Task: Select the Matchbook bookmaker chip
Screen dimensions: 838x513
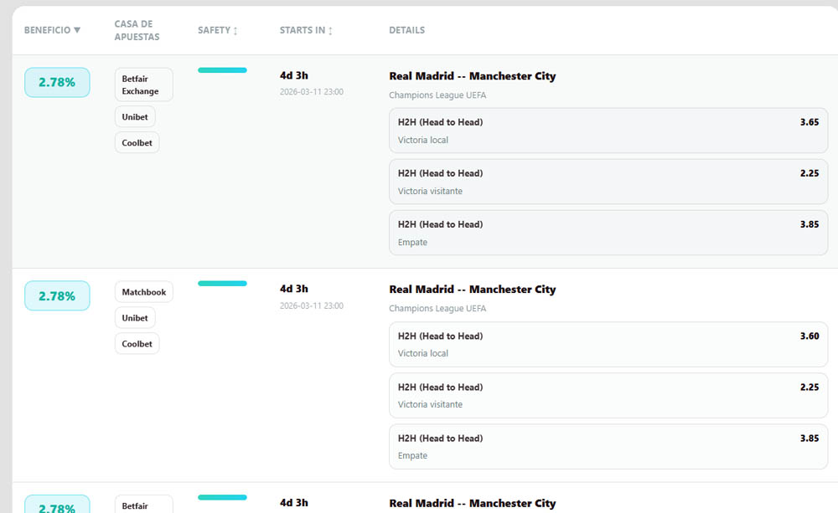Action: click(143, 292)
